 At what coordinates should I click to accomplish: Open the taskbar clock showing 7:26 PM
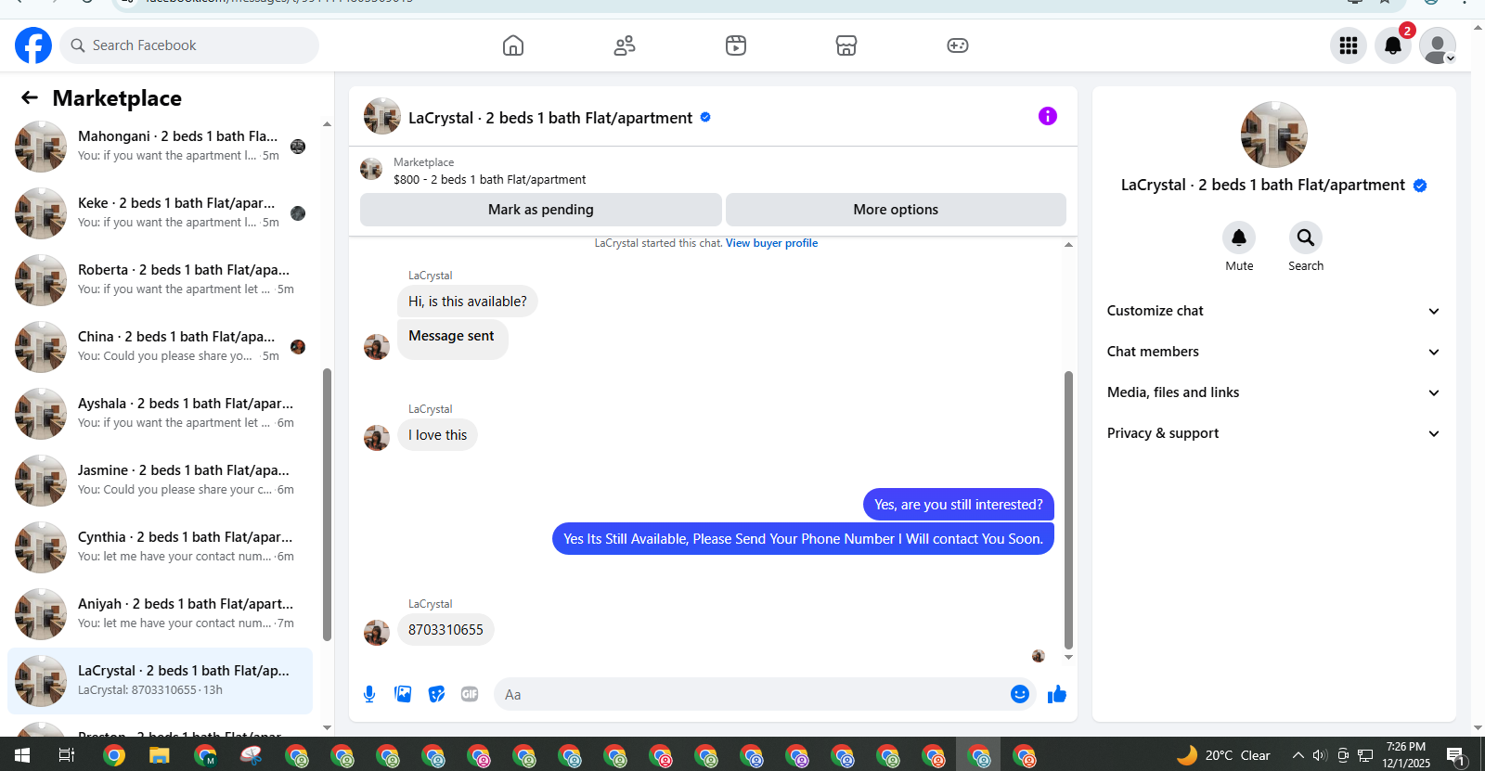click(1406, 755)
